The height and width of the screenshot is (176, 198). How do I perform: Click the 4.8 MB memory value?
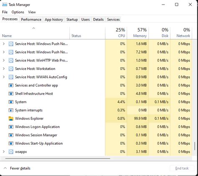click(x=141, y=93)
